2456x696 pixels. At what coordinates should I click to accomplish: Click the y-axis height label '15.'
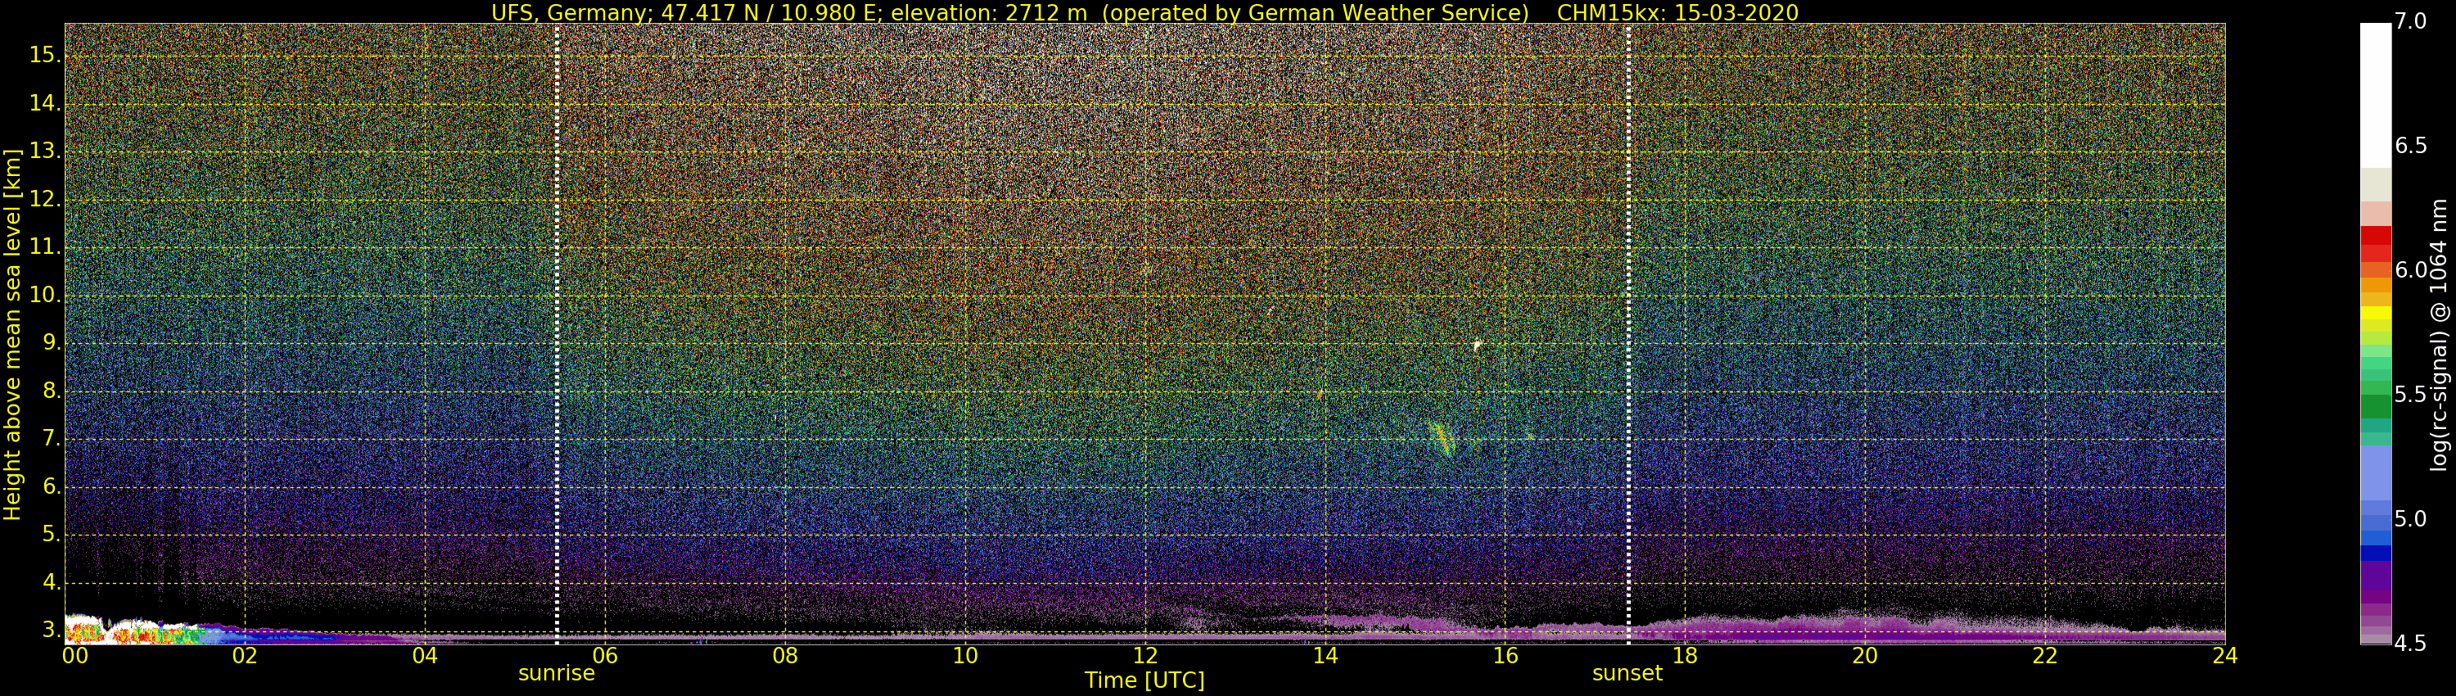tap(45, 56)
